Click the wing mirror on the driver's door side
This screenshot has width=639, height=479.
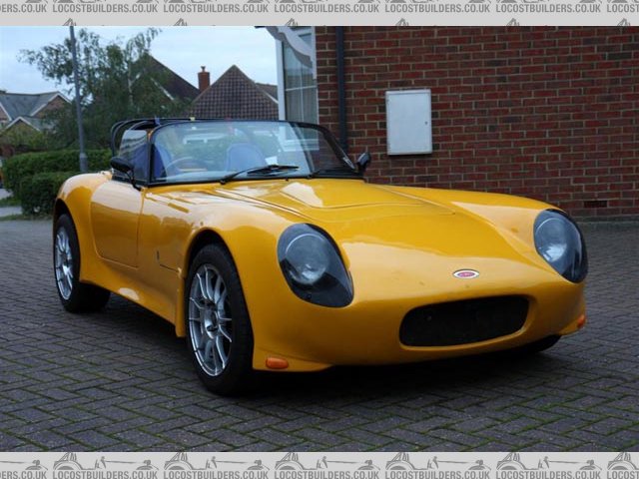pyautogui.click(x=122, y=166)
